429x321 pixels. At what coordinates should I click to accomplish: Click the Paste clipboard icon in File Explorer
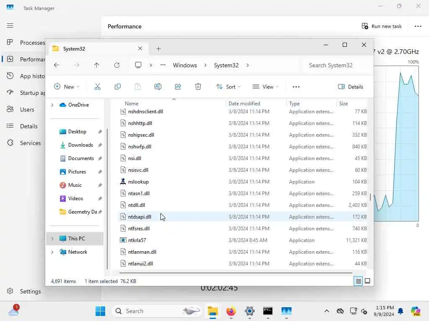(138, 87)
